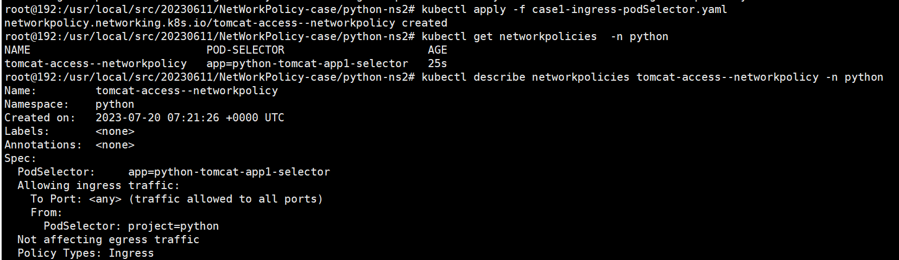Click the POD-SELECTOR column header
Screen dimensions: 899x260
tap(245, 50)
